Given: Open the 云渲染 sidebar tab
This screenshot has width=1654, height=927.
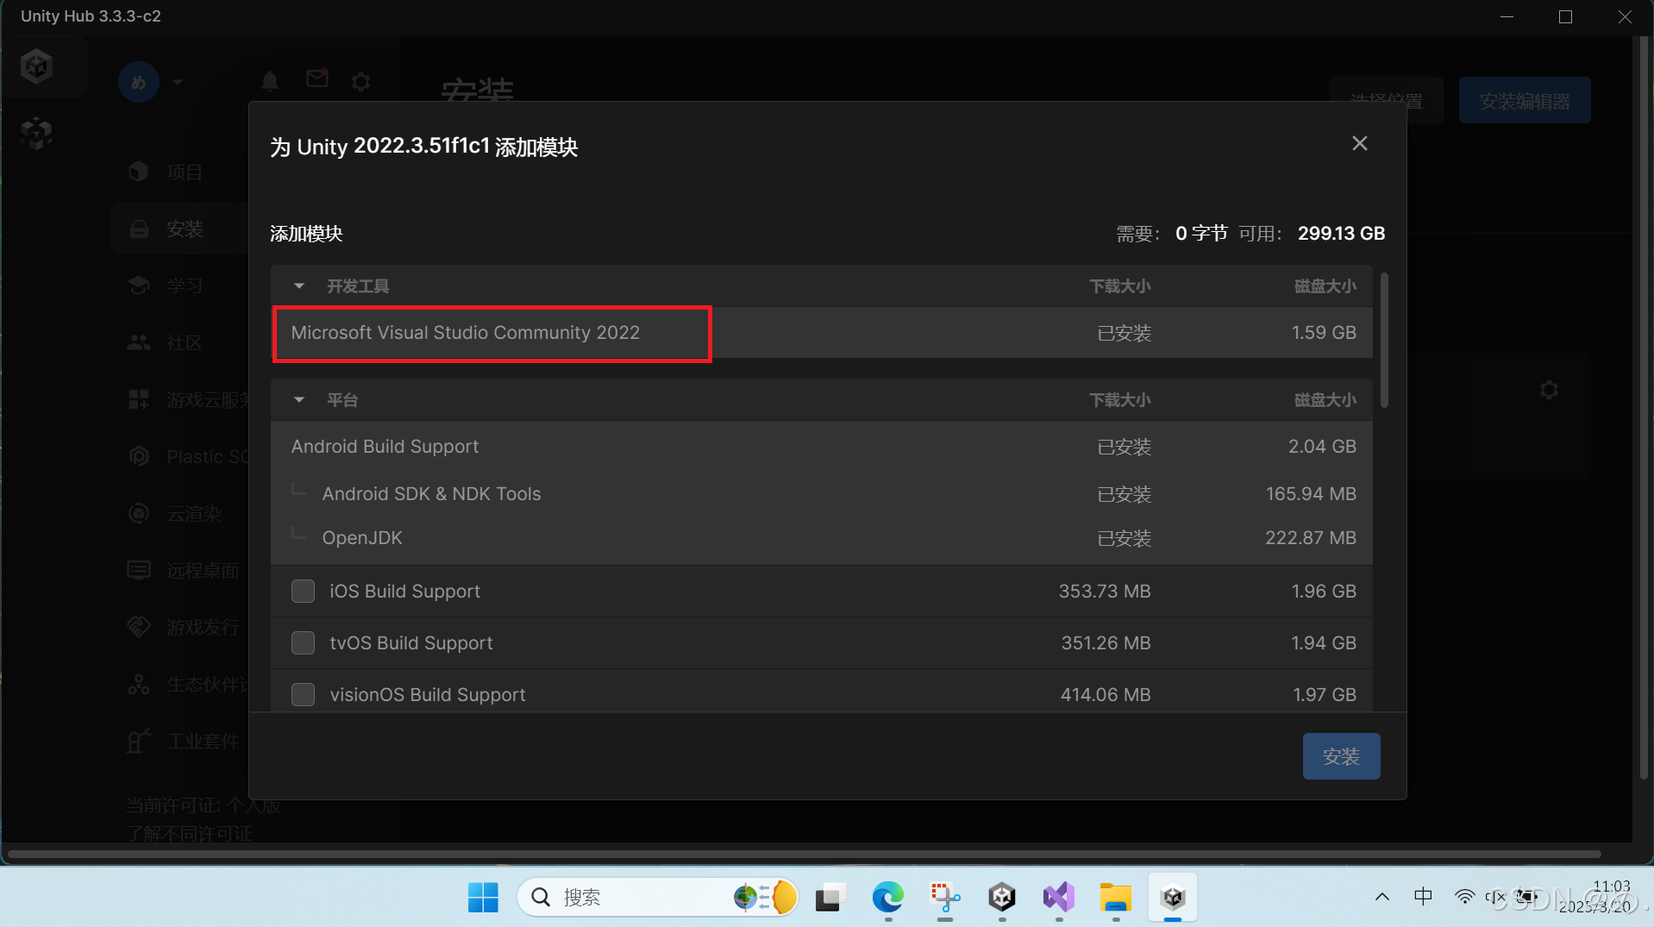Looking at the screenshot, I should point(194,513).
